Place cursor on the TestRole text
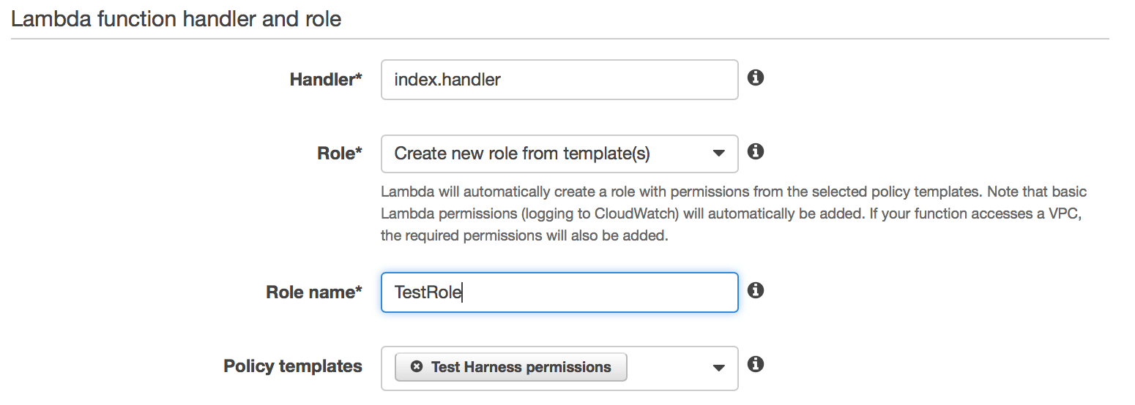 428,292
